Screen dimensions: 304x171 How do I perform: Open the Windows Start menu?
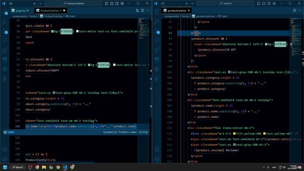pos(5,167)
